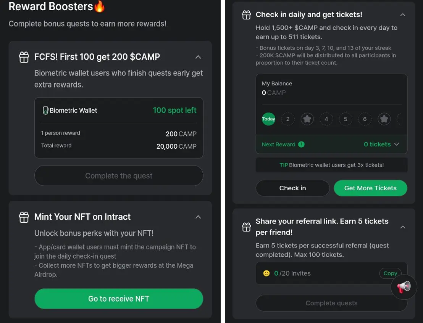Click the first star bonus day marker
The image size is (423, 323).
coord(307,119)
